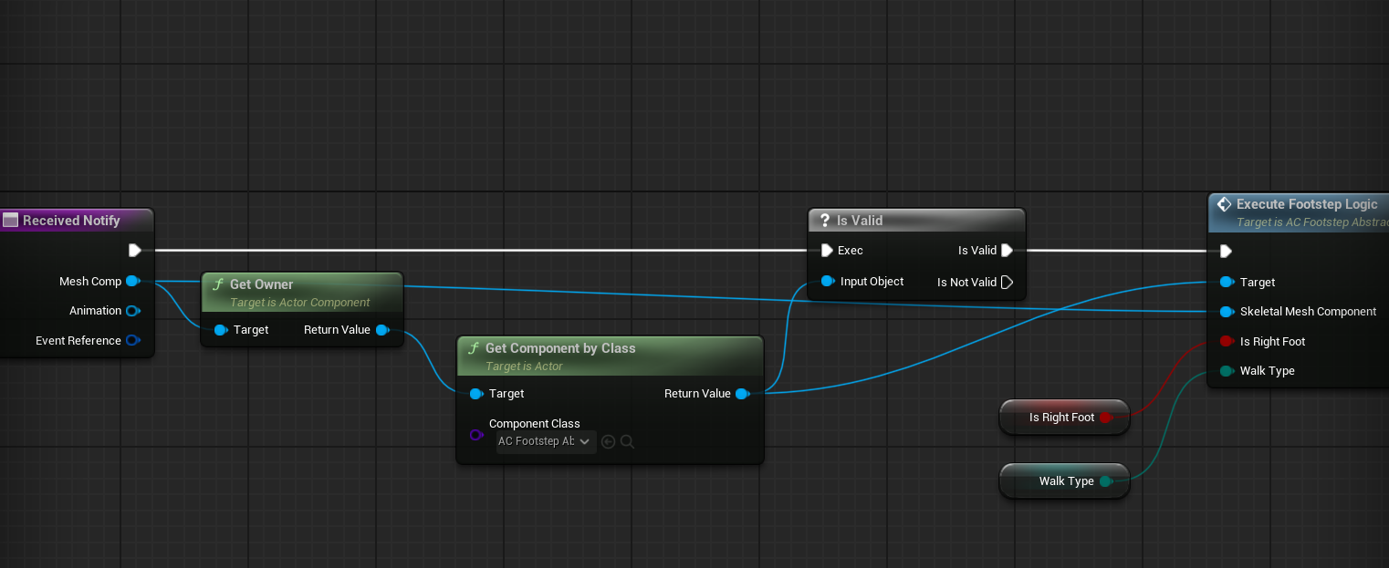Click Get Component by Class Target pin
The height and width of the screenshot is (568, 1389).
(475, 394)
